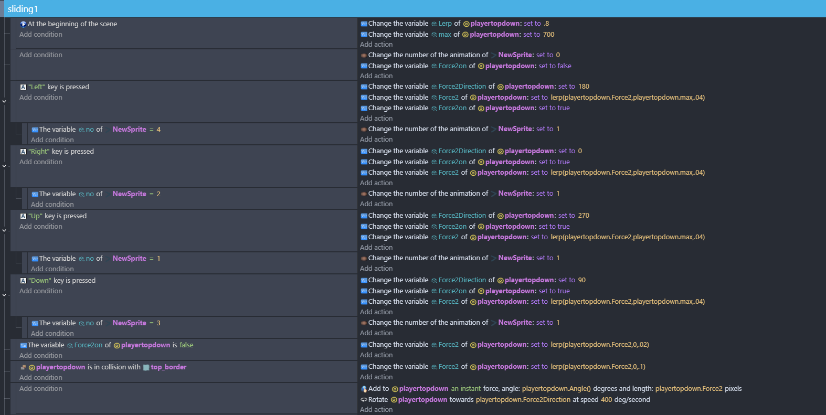Edit the max variable value 700

[548, 35]
